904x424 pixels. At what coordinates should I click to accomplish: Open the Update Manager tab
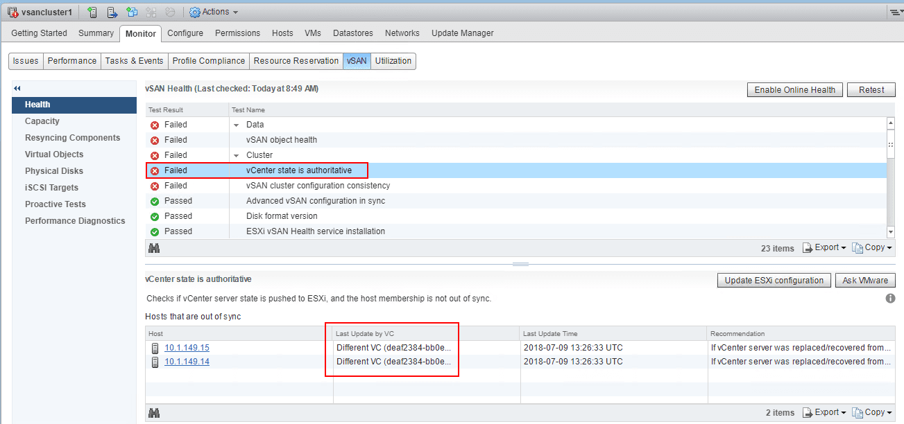click(463, 33)
